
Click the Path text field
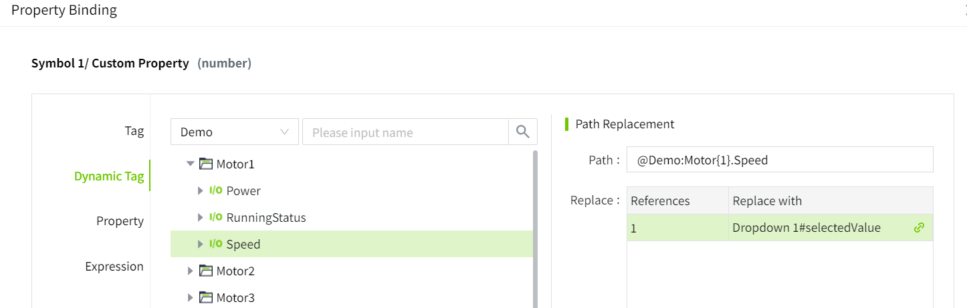(779, 160)
